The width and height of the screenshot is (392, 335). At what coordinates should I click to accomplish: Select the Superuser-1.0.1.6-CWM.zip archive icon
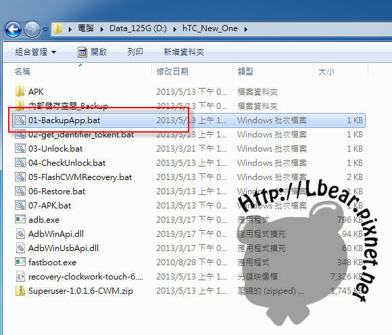pos(20,290)
